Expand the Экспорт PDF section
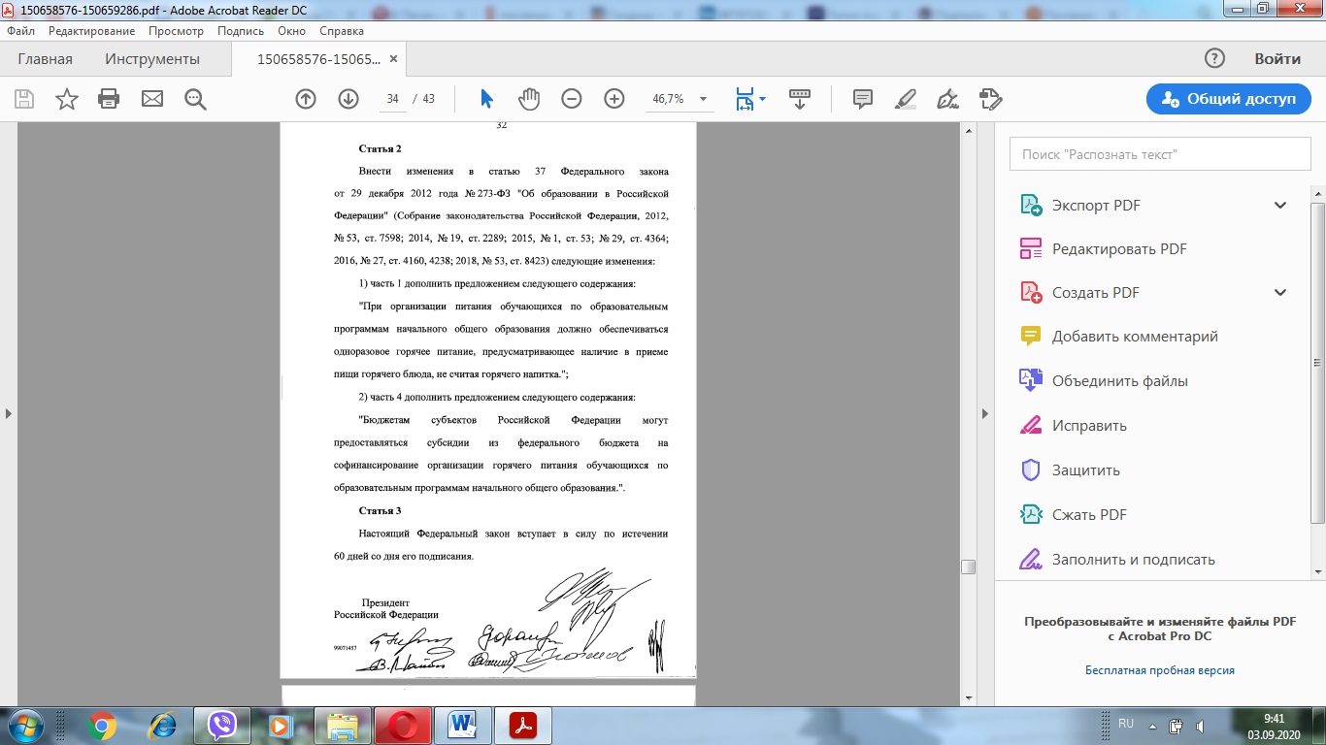Screen dimensions: 1326x745 1280,206
